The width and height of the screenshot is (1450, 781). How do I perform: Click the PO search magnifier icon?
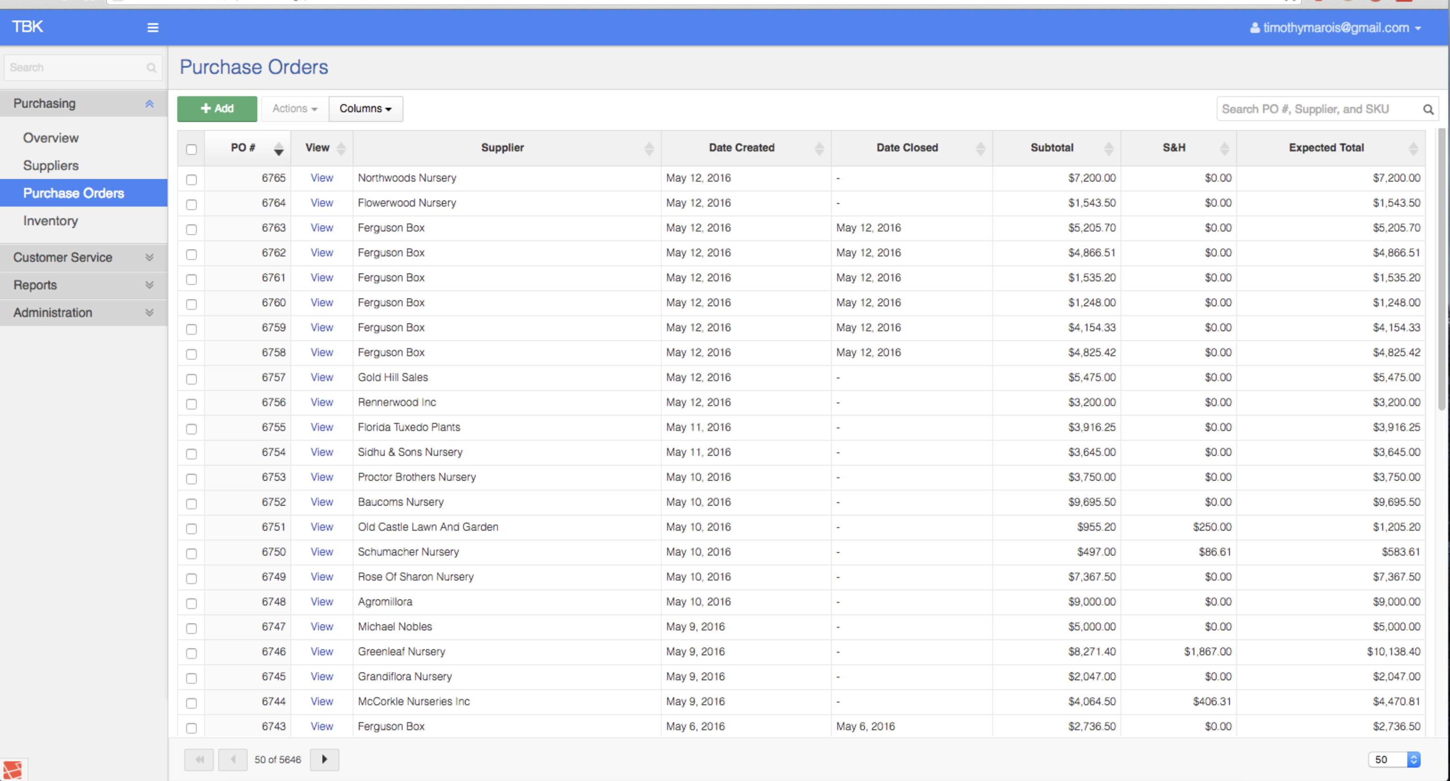(1429, 108)
